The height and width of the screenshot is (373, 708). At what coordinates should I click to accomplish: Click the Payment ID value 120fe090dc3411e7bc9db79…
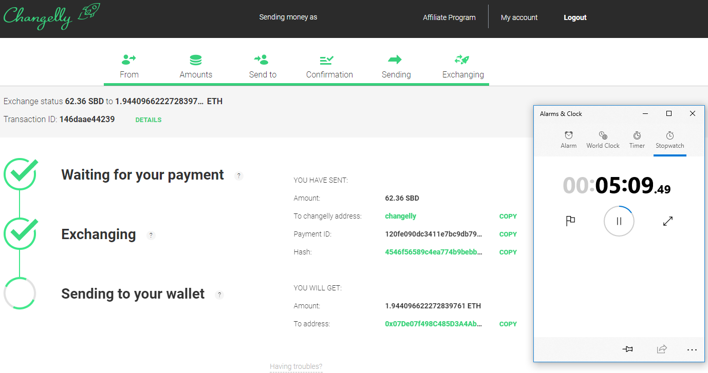434,234
